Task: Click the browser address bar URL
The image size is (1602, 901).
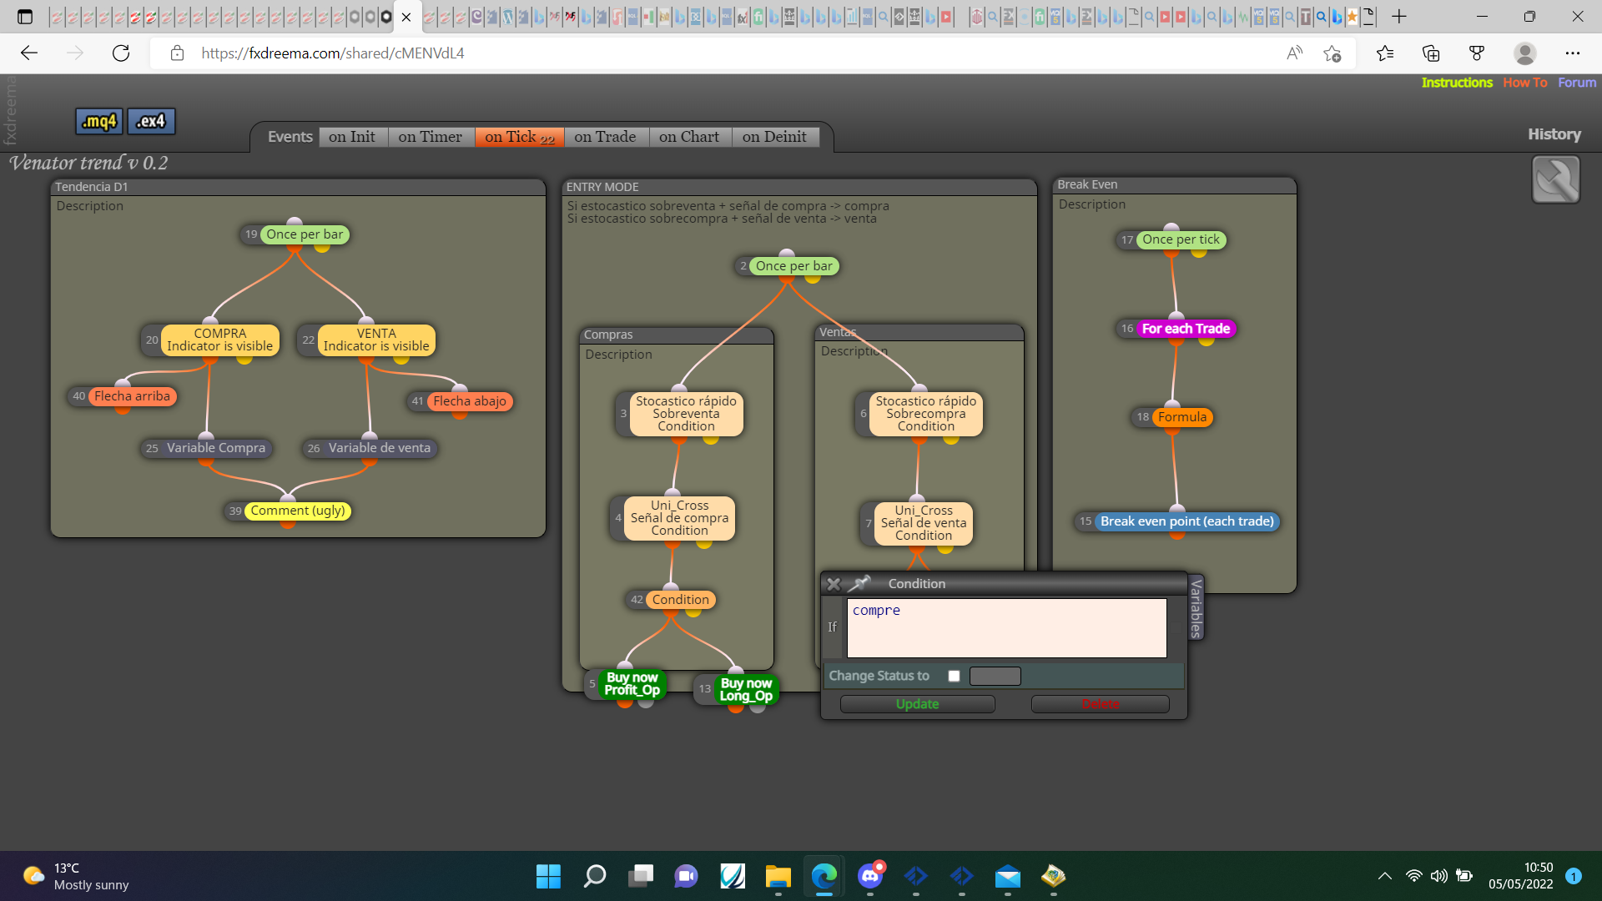Action: coord(333,53)
